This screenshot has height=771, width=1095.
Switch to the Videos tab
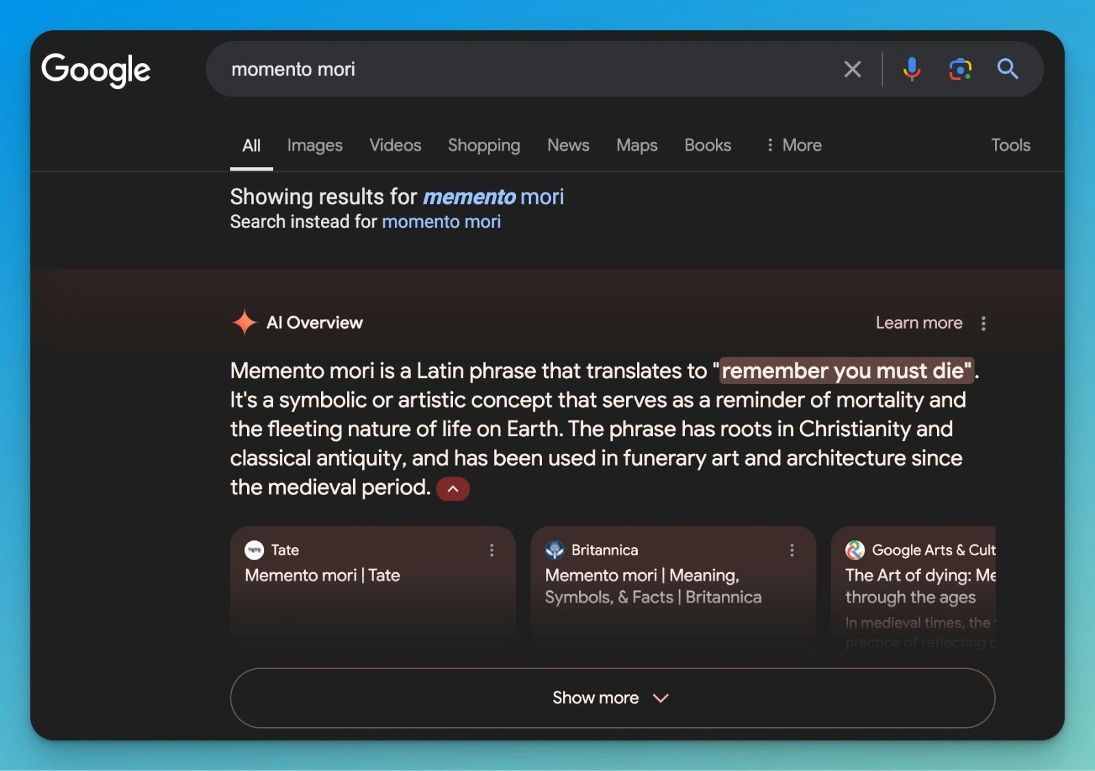396,145
